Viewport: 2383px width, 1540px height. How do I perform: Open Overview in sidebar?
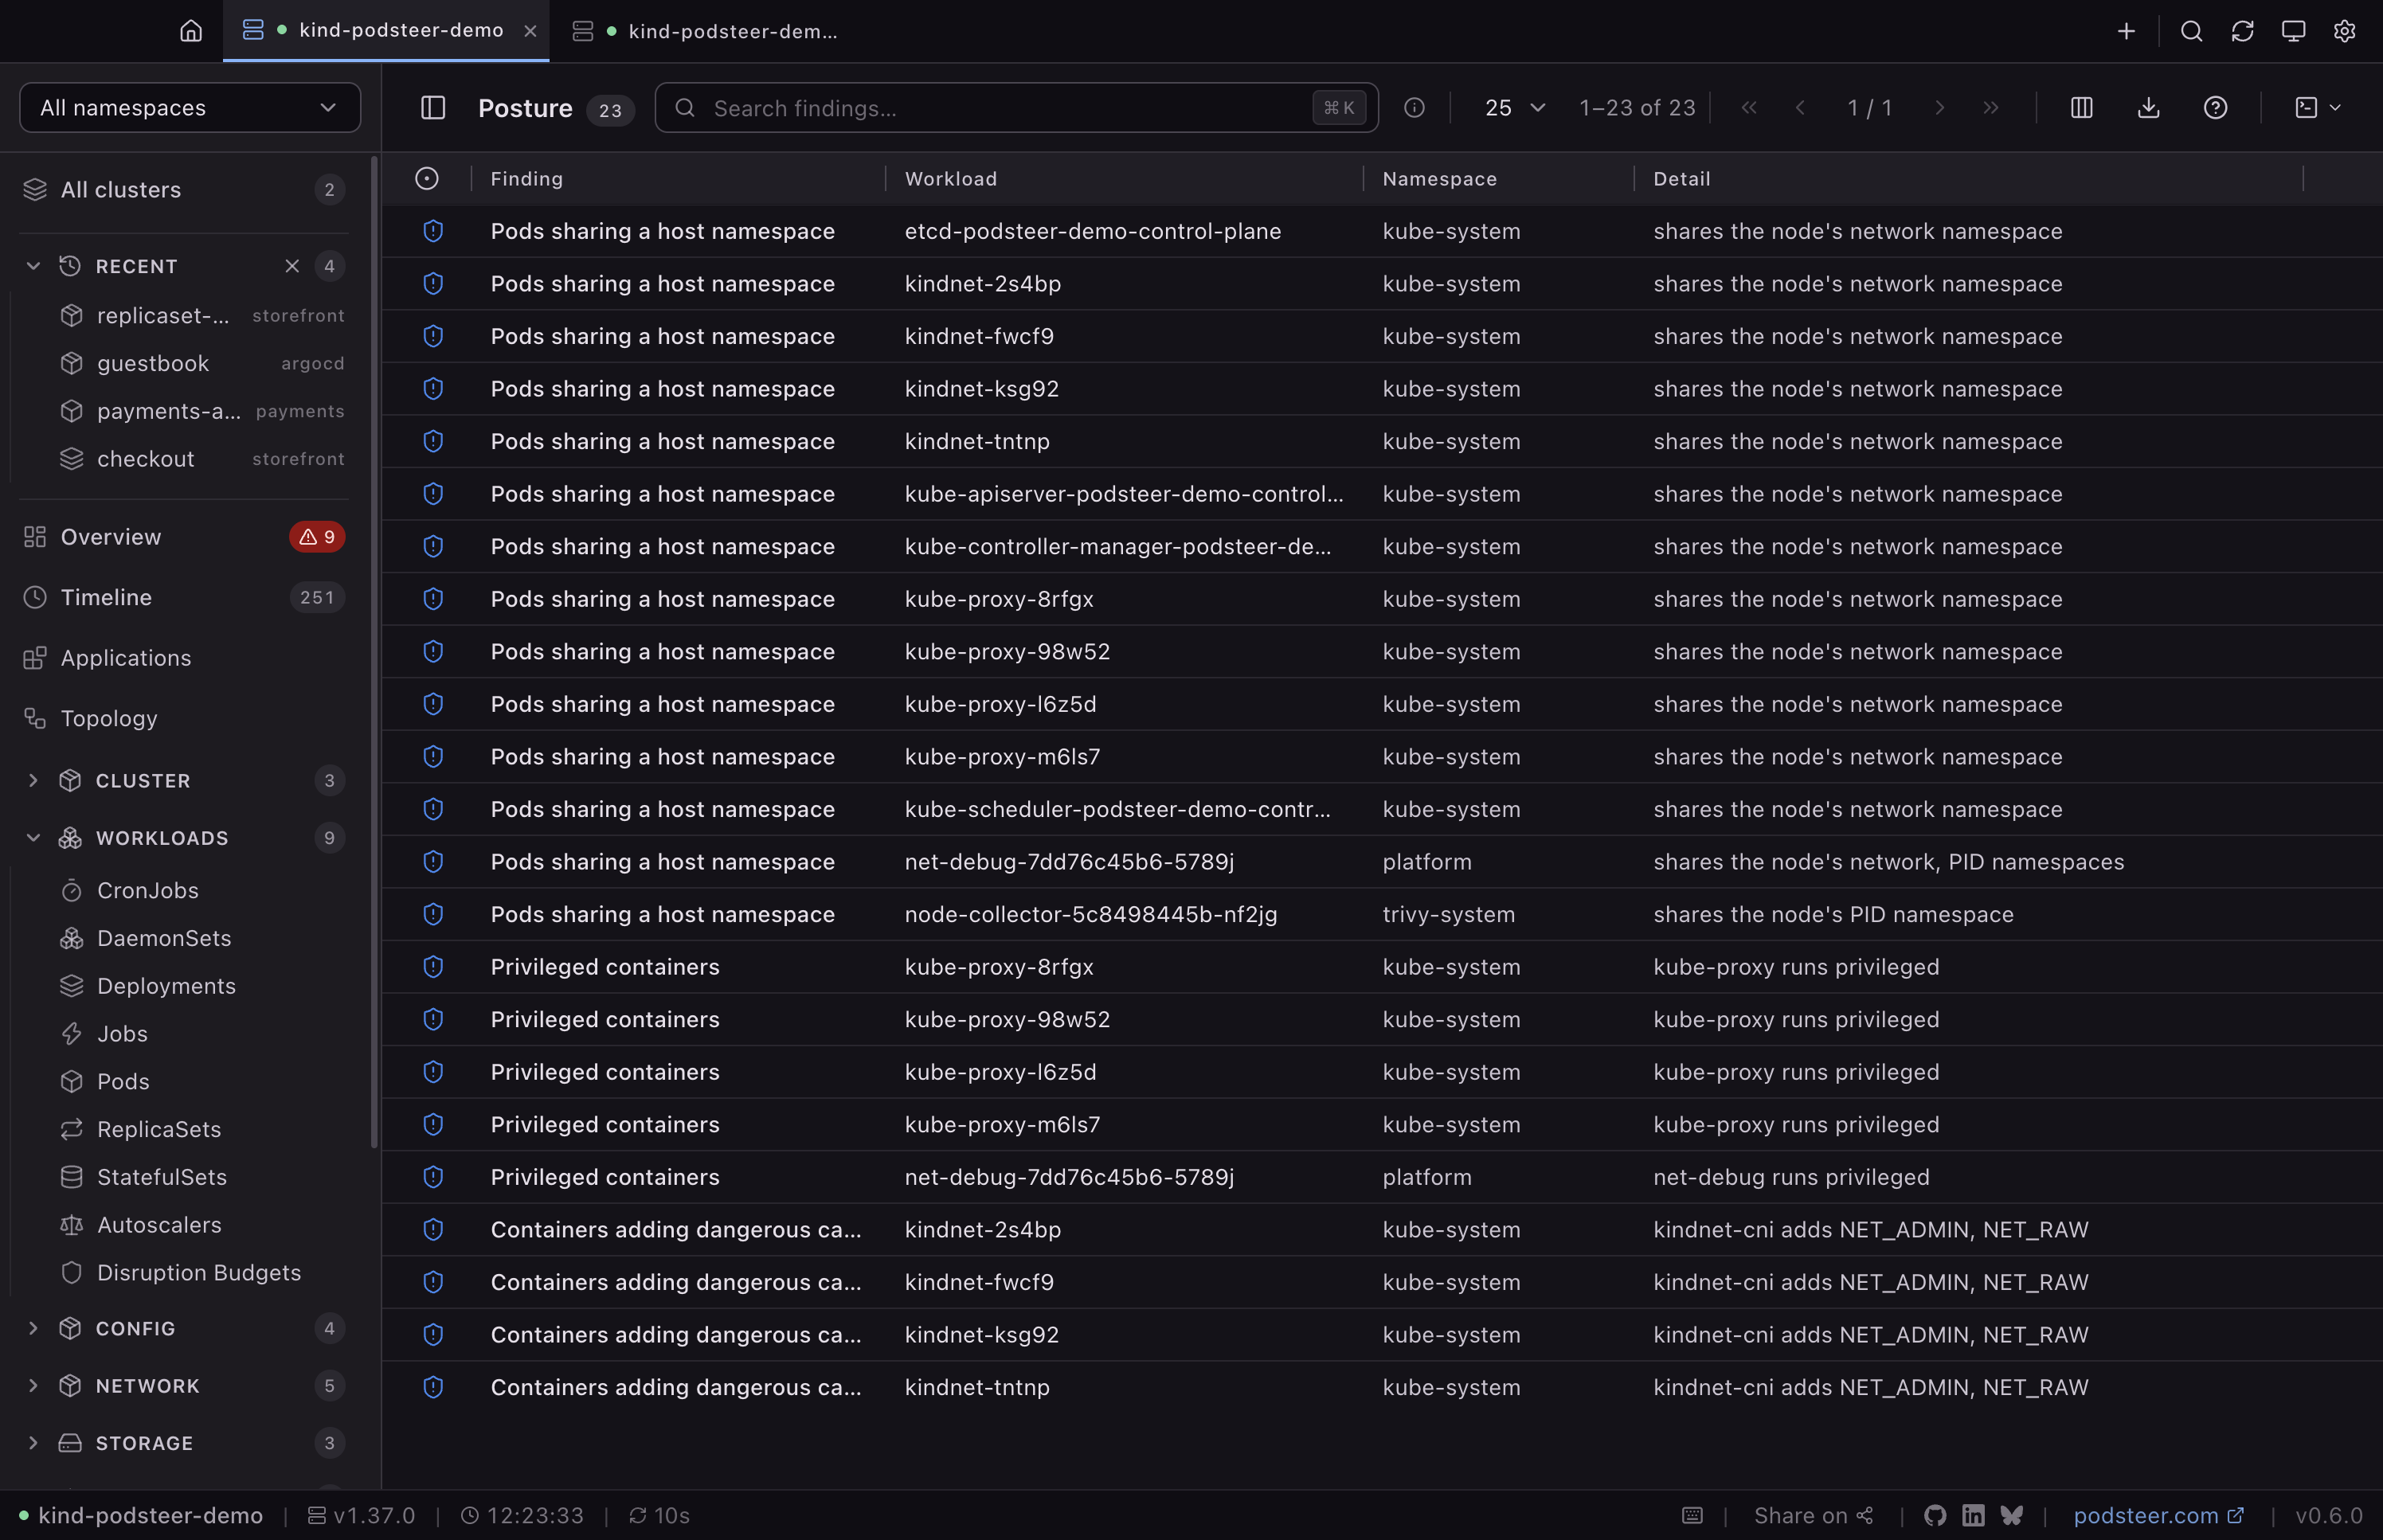[184, 537]
